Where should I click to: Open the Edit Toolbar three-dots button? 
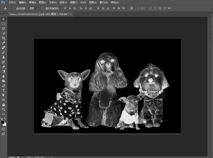click(x=3, y=114)
